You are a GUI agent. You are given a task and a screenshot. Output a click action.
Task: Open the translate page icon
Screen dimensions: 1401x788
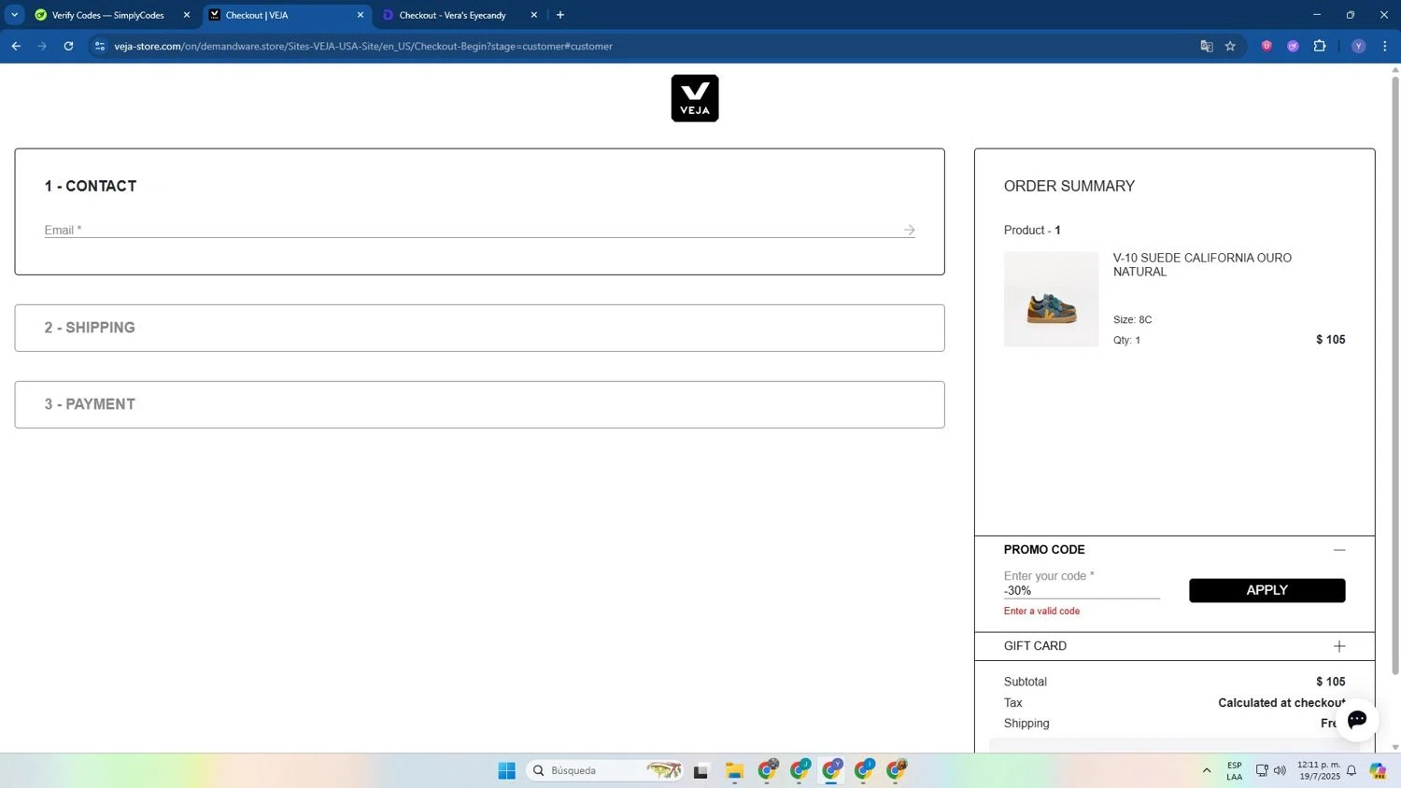pyautogui.click(x=1206, y=46)
